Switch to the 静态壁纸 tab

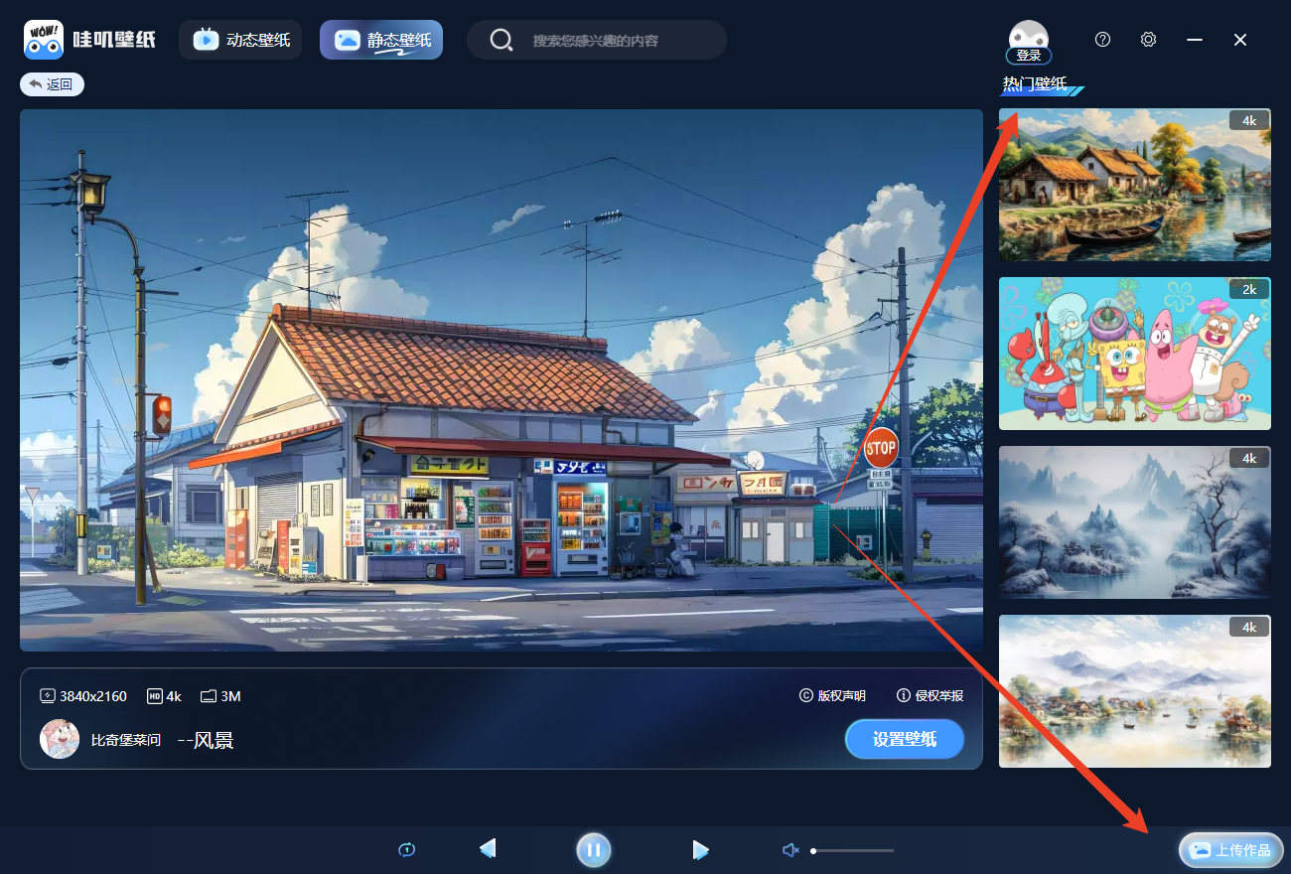tap(381, 40)
